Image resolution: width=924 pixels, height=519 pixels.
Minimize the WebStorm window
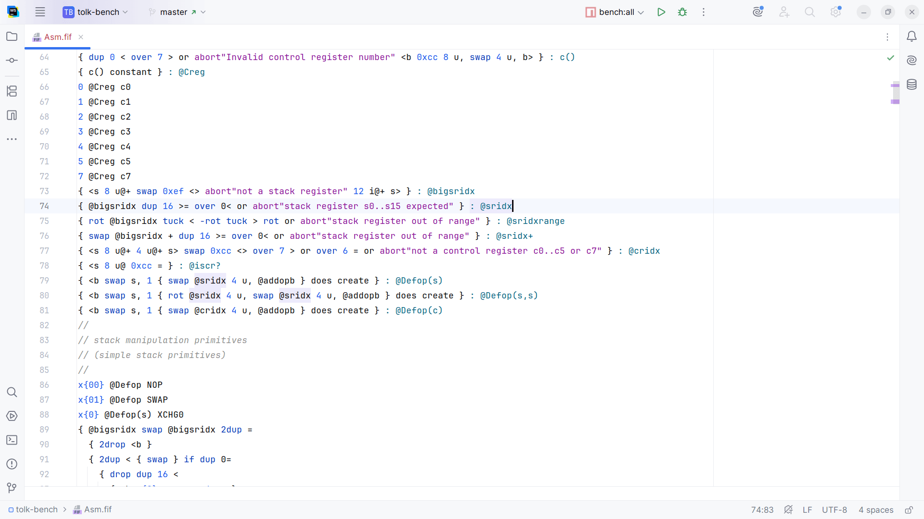click(x=864, y=12)
